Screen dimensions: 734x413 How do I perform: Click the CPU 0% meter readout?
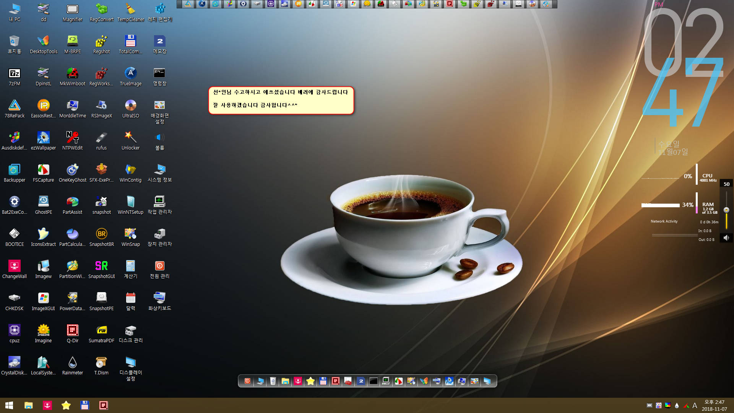pos(688,176)
